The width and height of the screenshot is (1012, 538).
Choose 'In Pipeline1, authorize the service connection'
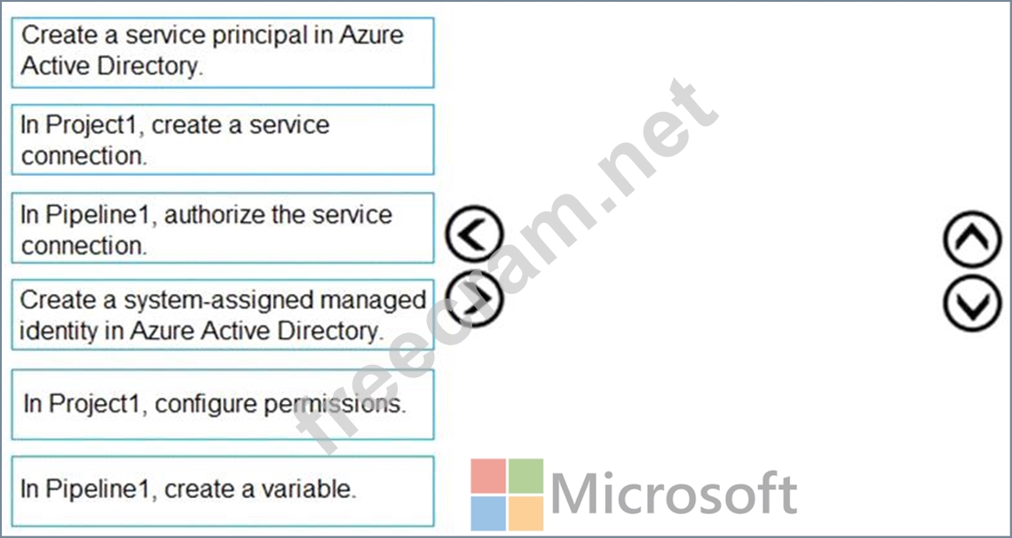(x=222, y=229)
